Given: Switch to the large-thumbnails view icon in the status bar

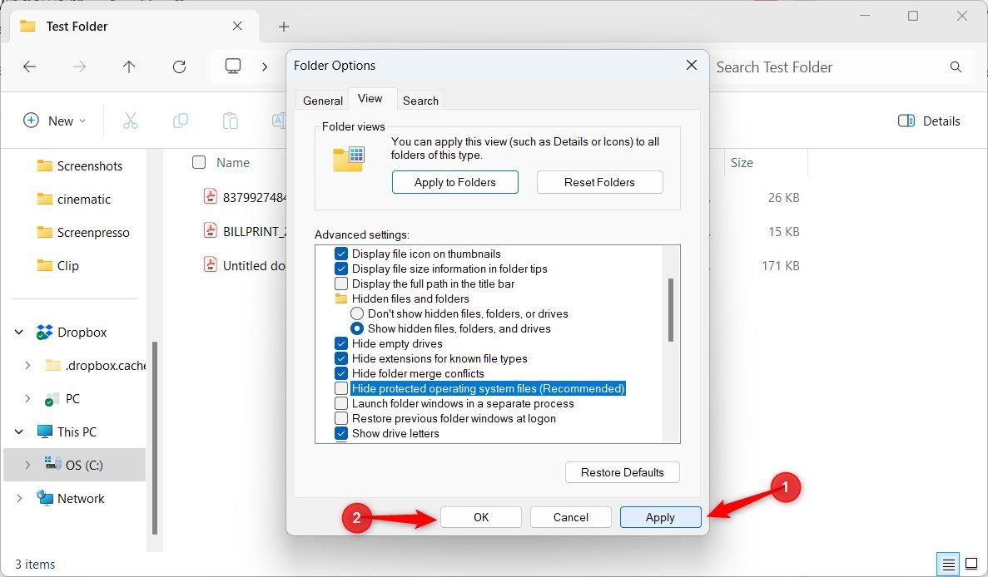Looking at the screenshot, I should coord(971,564).
